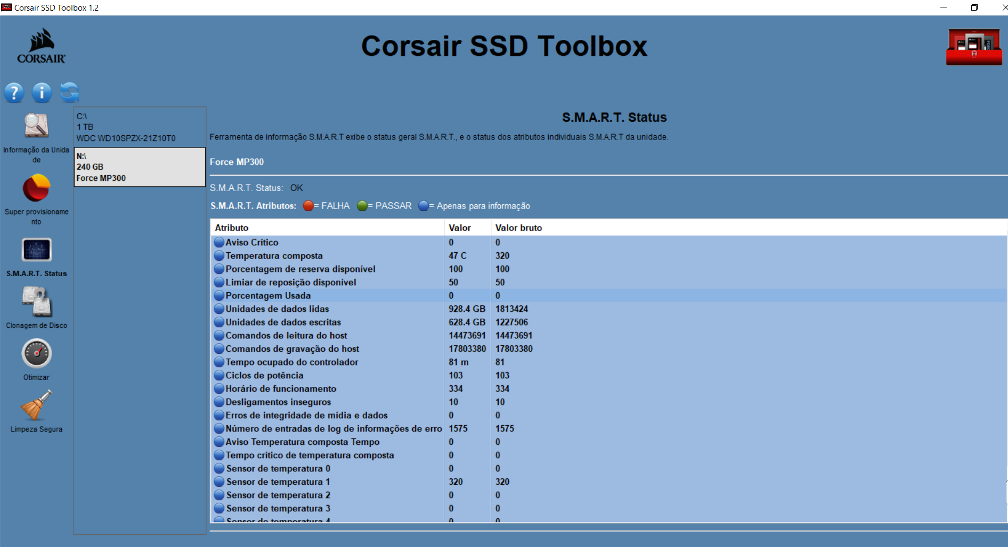This screenshot has height=547, width=1008.
Task: Minimize the Corsair SSD Toolbox window
Action: click(944, 7)
